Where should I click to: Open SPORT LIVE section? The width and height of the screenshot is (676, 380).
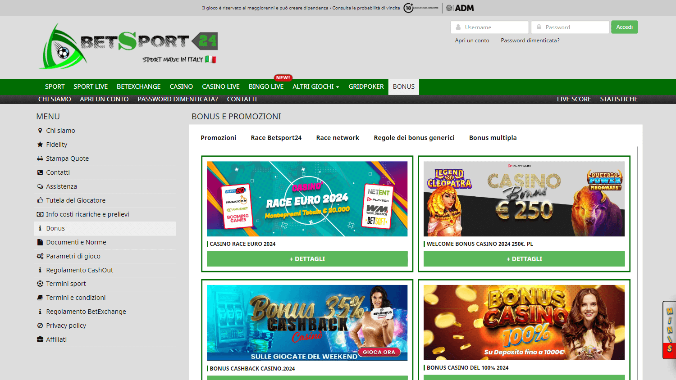[91, 86]
